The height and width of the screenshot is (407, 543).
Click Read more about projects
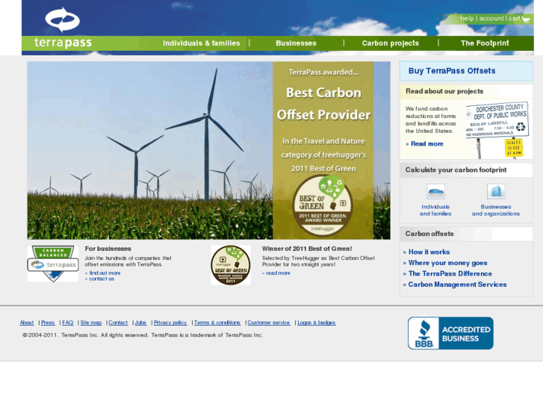[x=424, y=143]
